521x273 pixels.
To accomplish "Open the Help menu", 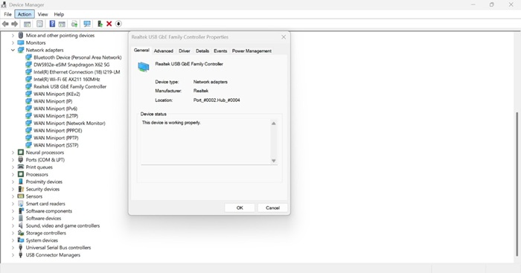I will (59, 14).
